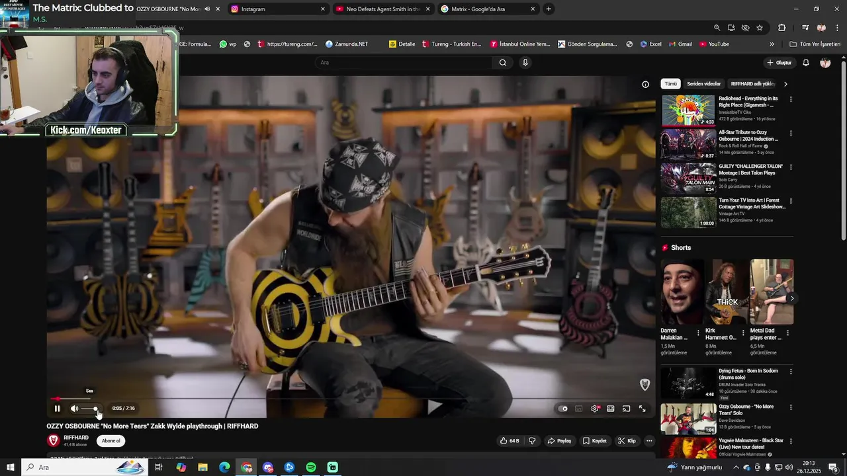Open options for the GUILTY Challenger Talon video

[791, 167]
